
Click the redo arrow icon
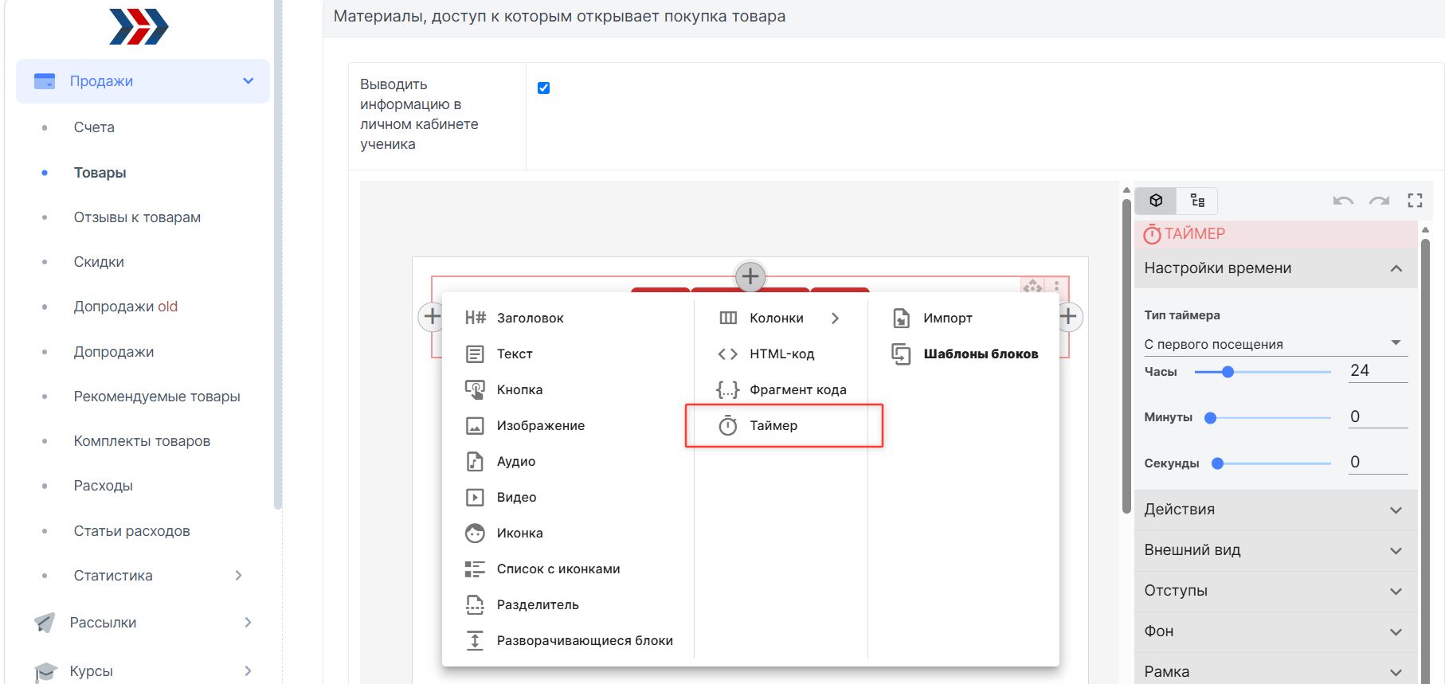click(1379, 201)
